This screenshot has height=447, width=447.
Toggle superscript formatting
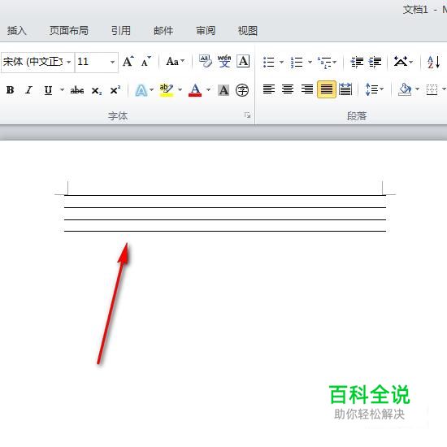coord(115,90)
